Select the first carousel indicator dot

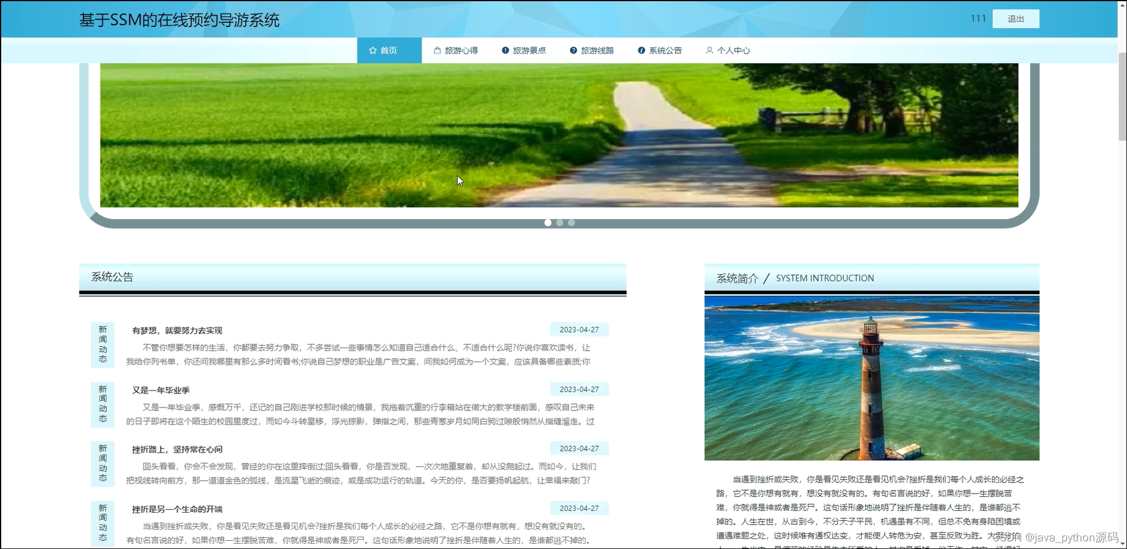[548, 223]
